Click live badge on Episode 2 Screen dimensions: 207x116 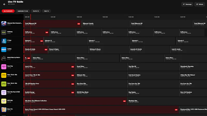coord(42,41)
